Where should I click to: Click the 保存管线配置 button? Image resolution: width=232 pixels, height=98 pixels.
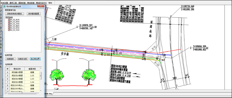[34, 14]
